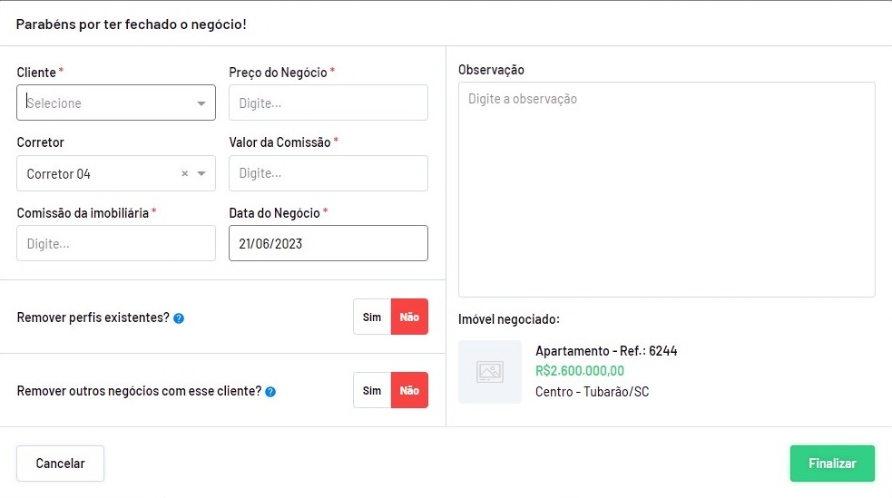Open the Data do Negócio date field
Screen dimensions: 892x498
pyautogui.click(x=328, y=243)
